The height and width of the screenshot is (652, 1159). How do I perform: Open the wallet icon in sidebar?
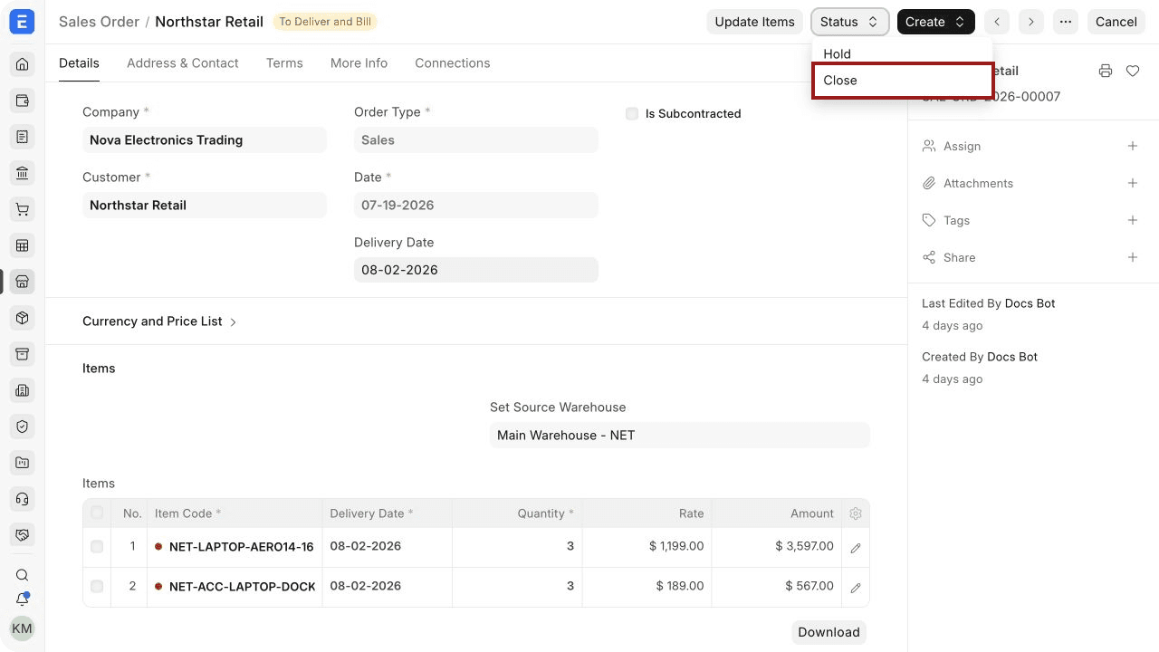coord(23,101)
